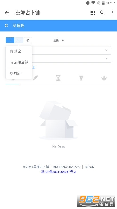
Task: Select the hourglass sands artifact tab
Action: [x=58, y=78]
